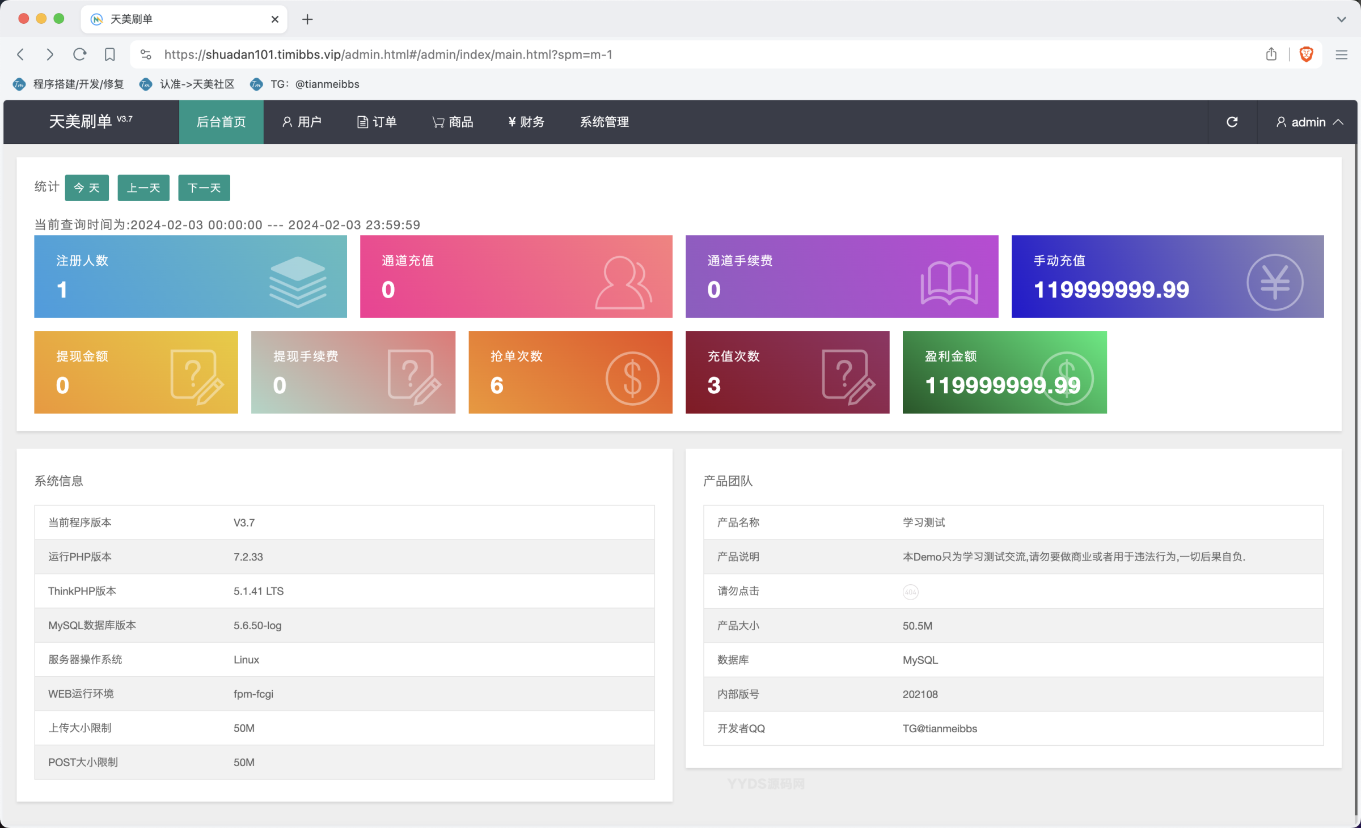
Task: Open the 程序搭建/开发/修复 bookmark
Action: point(69,84)
